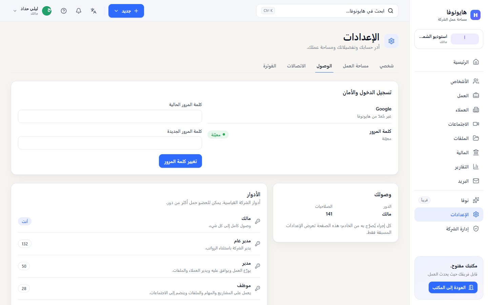The height and width of the screenshot is (305, 488).
Task: Open the استوديو workspace switcher
Action: [449, 39]
